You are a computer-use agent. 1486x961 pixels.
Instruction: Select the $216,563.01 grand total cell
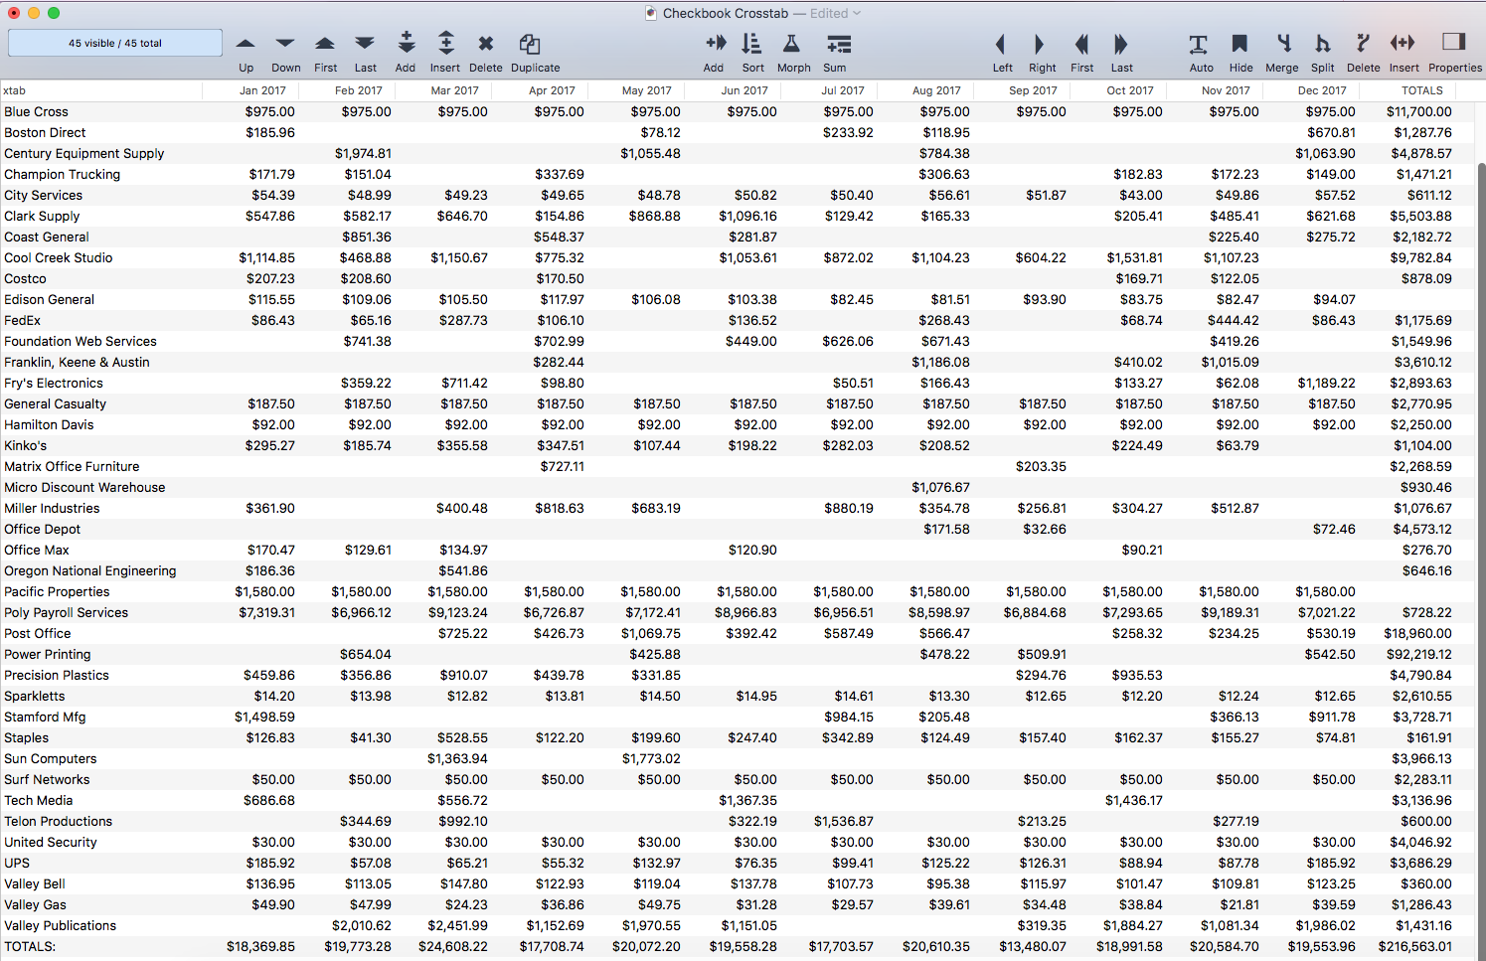tap(1414, 946)
